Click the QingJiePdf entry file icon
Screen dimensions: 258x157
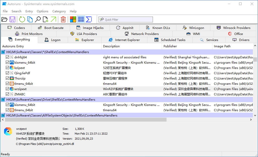12,73
